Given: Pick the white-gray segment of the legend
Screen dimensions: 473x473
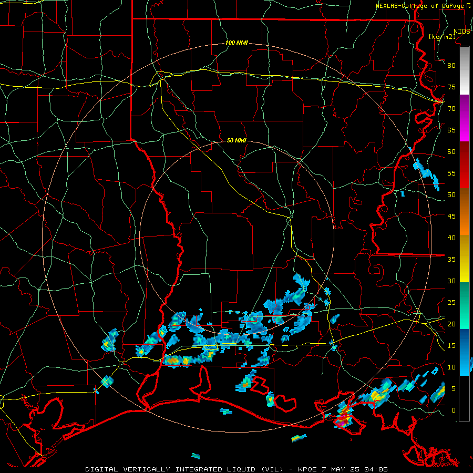Looking at the screenshot, I should point(464,71).
